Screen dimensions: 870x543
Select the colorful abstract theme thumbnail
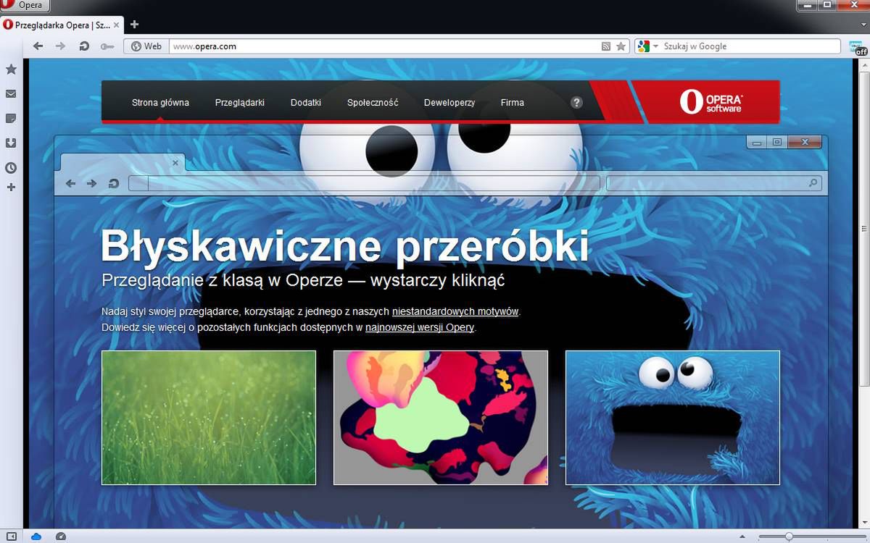441,418
